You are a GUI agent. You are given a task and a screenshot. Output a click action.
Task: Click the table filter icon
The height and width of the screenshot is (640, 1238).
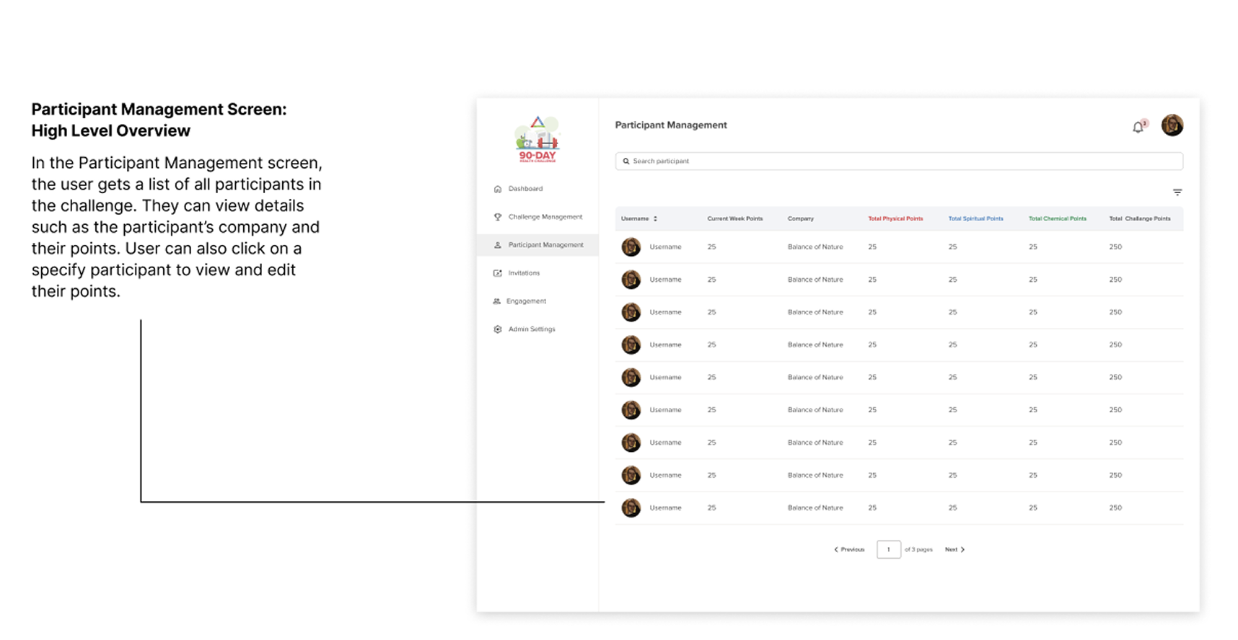(1177, 192)
